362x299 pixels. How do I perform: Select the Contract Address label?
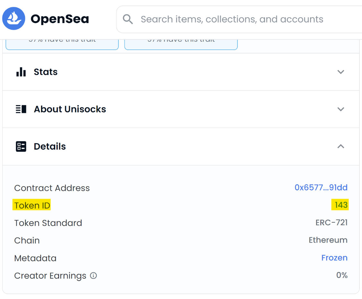tap(52, 188)
